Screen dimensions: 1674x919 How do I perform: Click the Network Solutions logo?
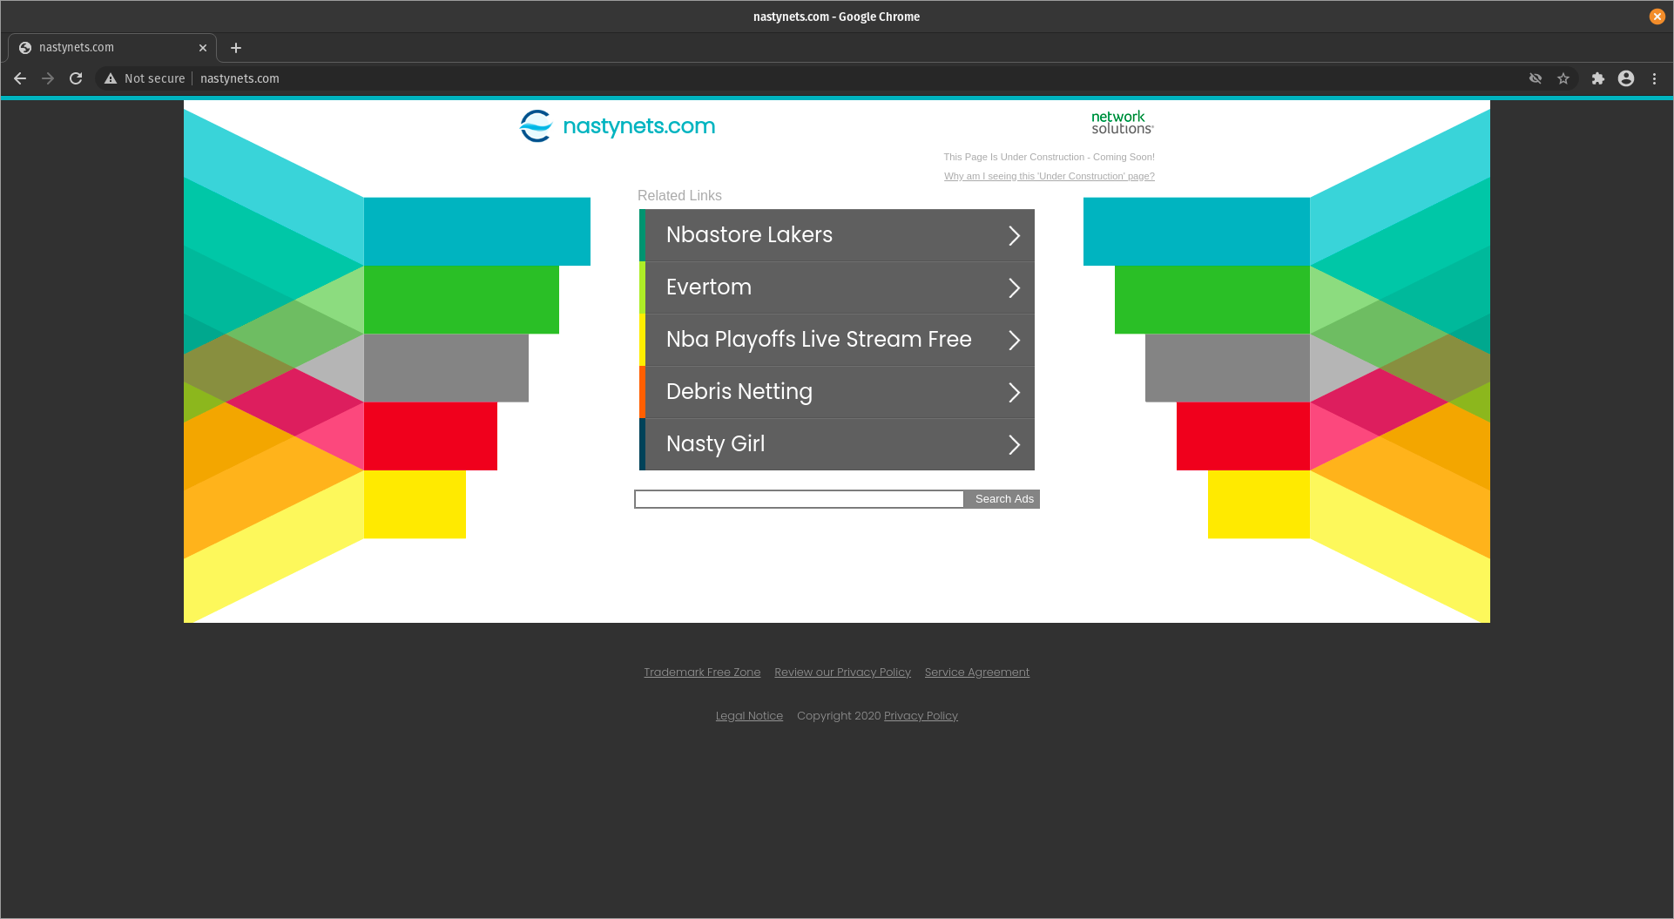(x=1122, y=123)
